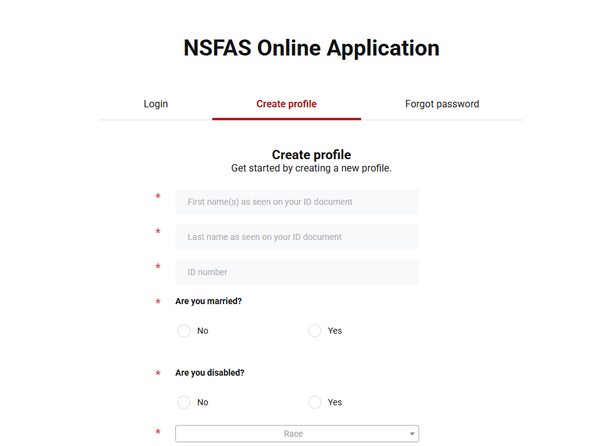The image size is (595, 446).
Task: Click the asterisk next to Are you married
Action: pyautogui.click(x=158, y=302)
